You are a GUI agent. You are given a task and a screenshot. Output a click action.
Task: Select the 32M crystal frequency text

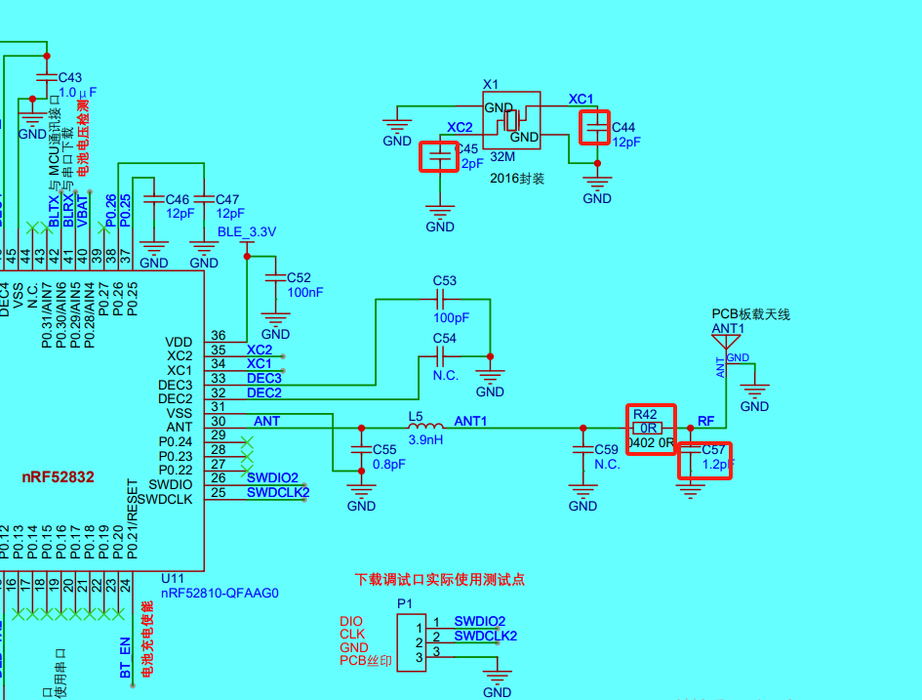[x=502, y=157]
